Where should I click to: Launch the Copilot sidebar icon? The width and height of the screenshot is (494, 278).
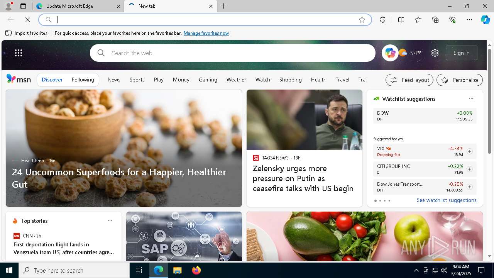(x=485, y=20)
